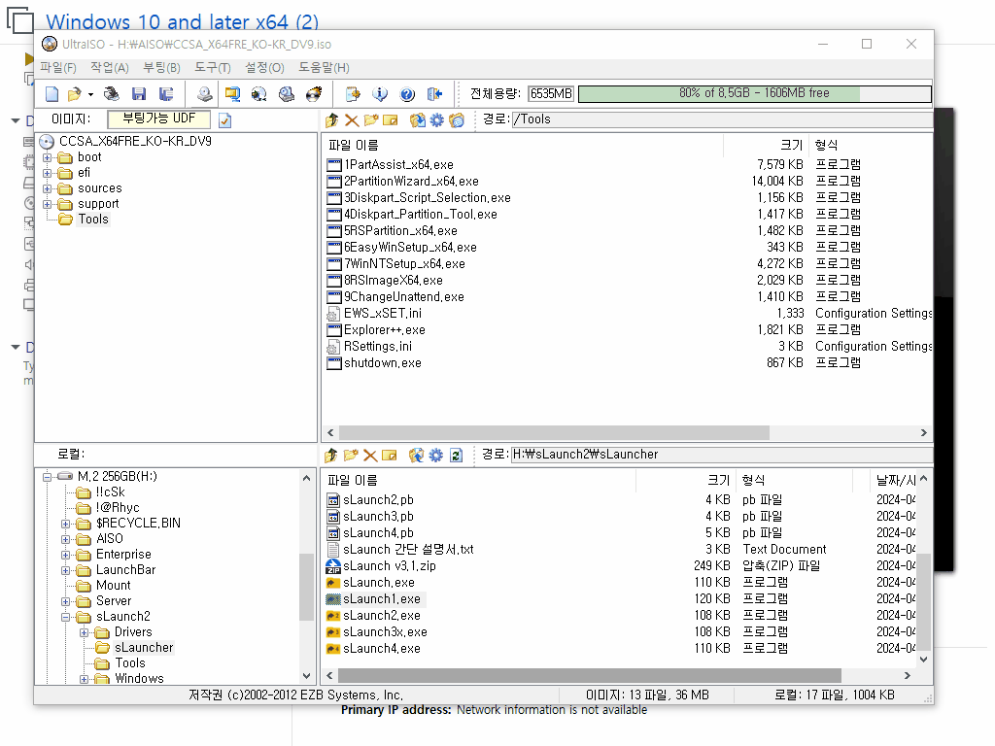Save the image with floppy disk icon
The image size is (995, 746).
pos(139,94)
